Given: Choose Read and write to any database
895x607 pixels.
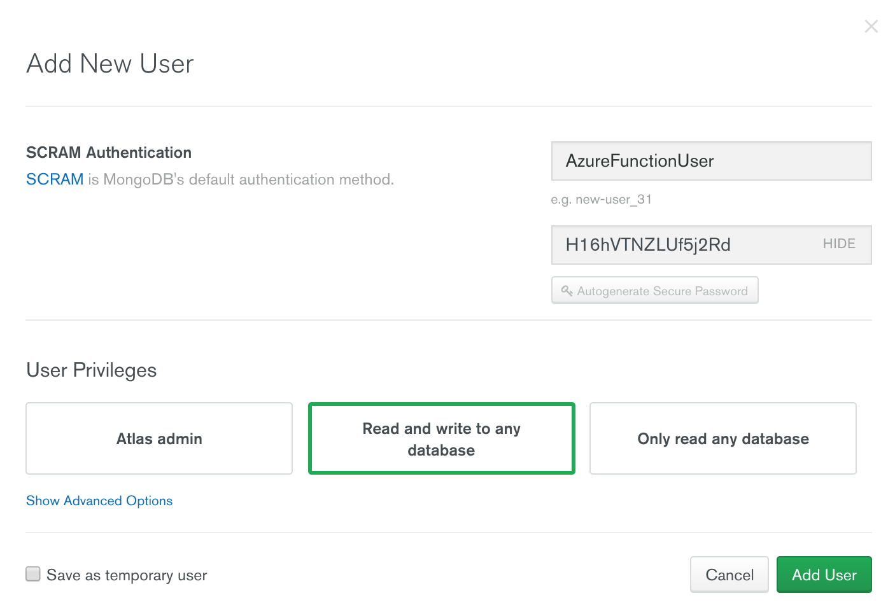Looking at the screenshot, I should point(441,438).
